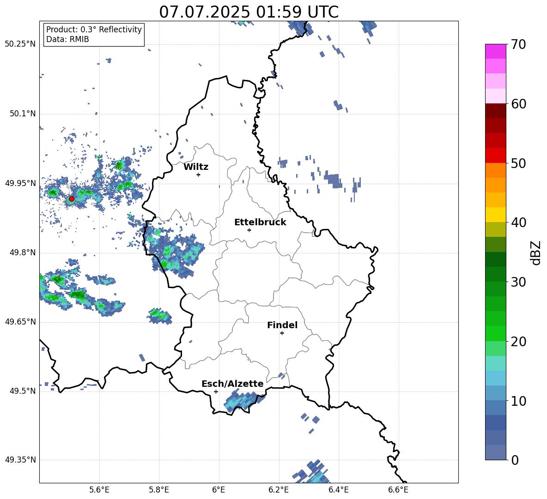Click the 6°E longitude label
547x499 pixels.
click(219, 490)
